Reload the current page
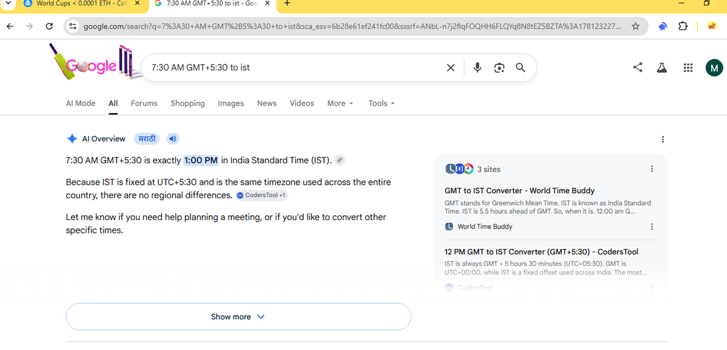This screenshot has height=350, width=727. (x=50, y=27)
